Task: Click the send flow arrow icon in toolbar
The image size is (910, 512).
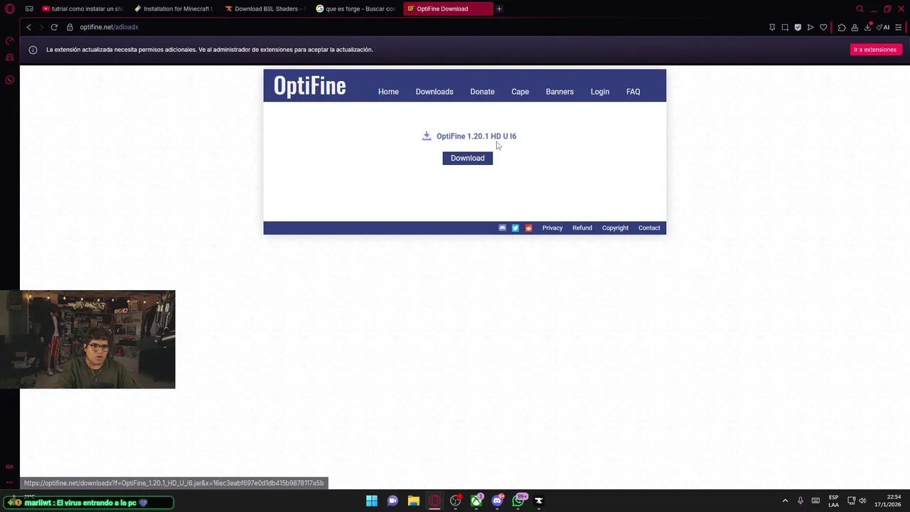Action: pos(810,27)
